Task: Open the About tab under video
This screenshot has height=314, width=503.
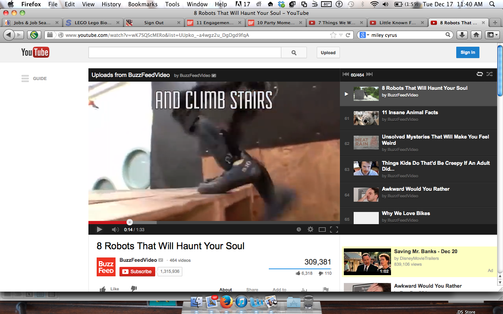Action: point(226,290)
